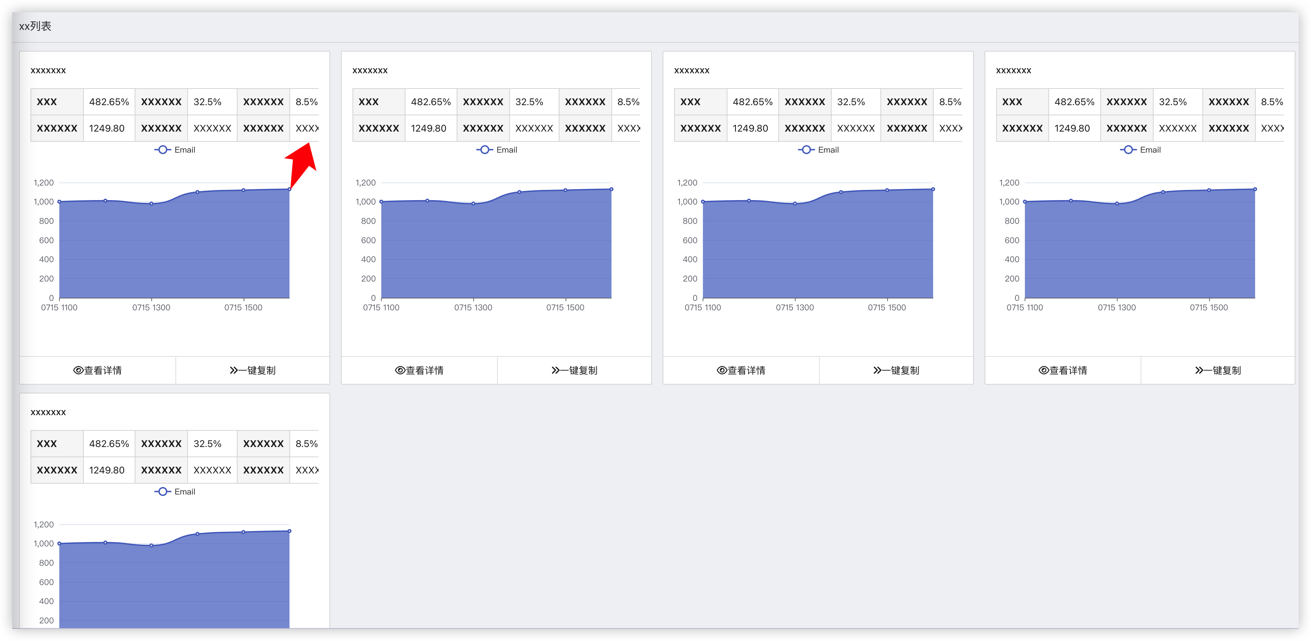
Task: Click the xxxxxxx title of the first card
Action: [x=48, y=70]
